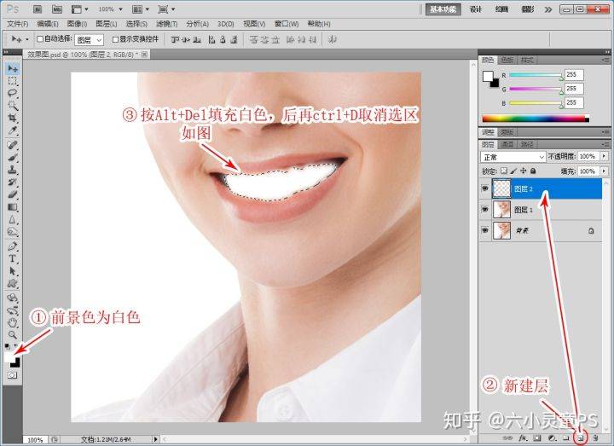Screen dimensions: 614x446
Task: Select the Lasso tool
Action: (13, 93)
